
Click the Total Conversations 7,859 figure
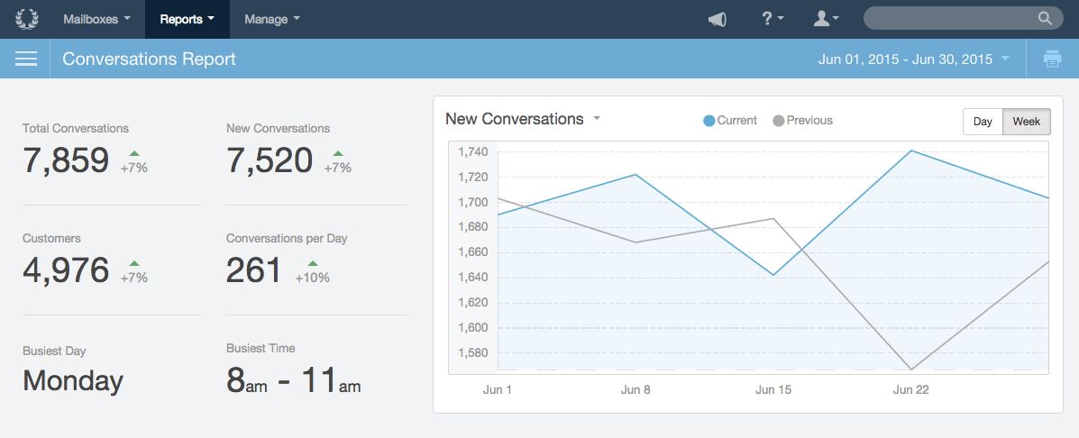click(x=66, y=160)
